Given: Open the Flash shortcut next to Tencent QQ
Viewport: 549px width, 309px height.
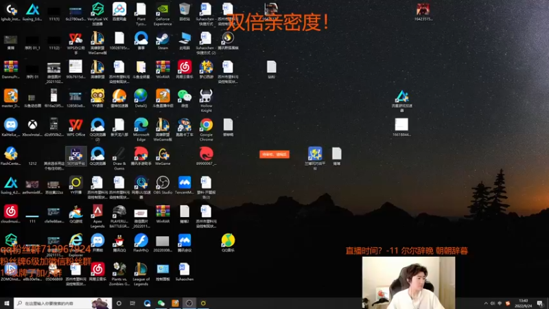Looking at the screenshot, I should pyautogui.click(x=141, y=243).
